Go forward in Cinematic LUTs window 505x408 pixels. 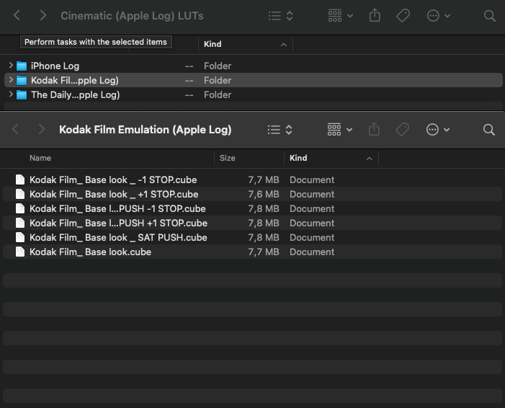(x=43, y=15)
